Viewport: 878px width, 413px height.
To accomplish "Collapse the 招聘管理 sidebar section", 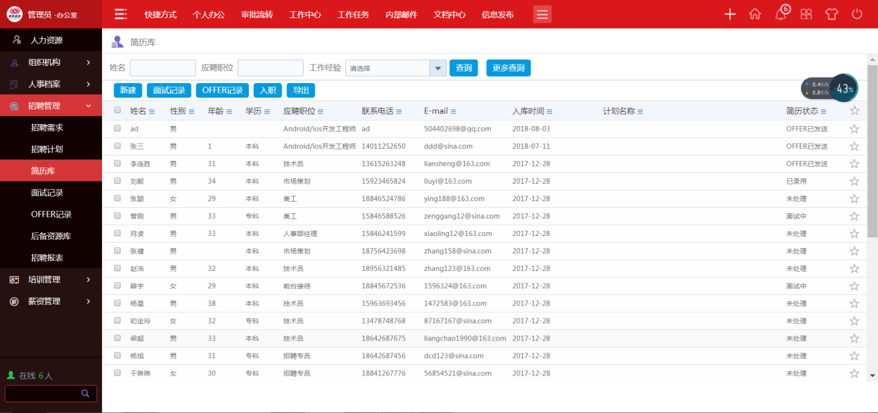I will (x=50, y=106).
